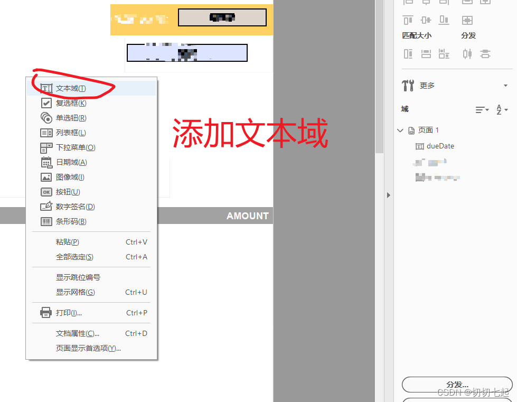Click the align top edges icon
The image size is (517, 402).
[407, 20]
